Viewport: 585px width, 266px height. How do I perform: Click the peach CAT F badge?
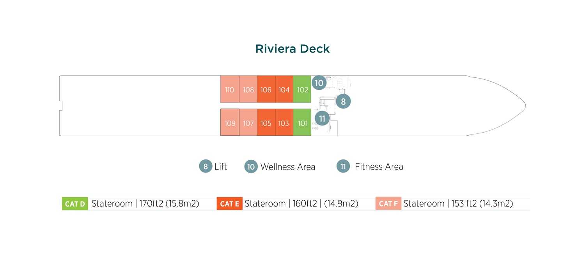(388, 204)
